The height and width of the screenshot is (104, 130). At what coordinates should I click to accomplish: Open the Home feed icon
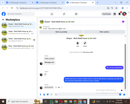[52, 14]
